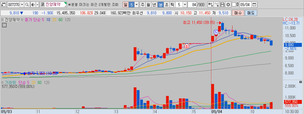Click the 최저 7,950 low chart label
The width and height of the screenshot is (304, 114).
point(43,73)
